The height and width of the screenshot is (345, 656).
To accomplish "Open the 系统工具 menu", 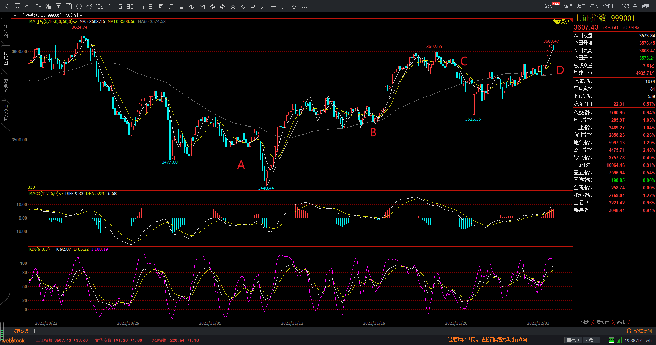I will 629,6.
